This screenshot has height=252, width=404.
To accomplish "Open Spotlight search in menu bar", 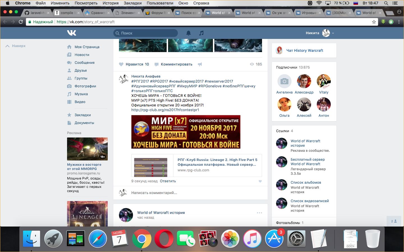I will 386,3.
